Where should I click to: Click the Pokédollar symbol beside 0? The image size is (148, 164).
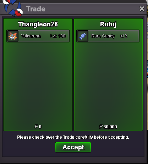pos(36,127)
